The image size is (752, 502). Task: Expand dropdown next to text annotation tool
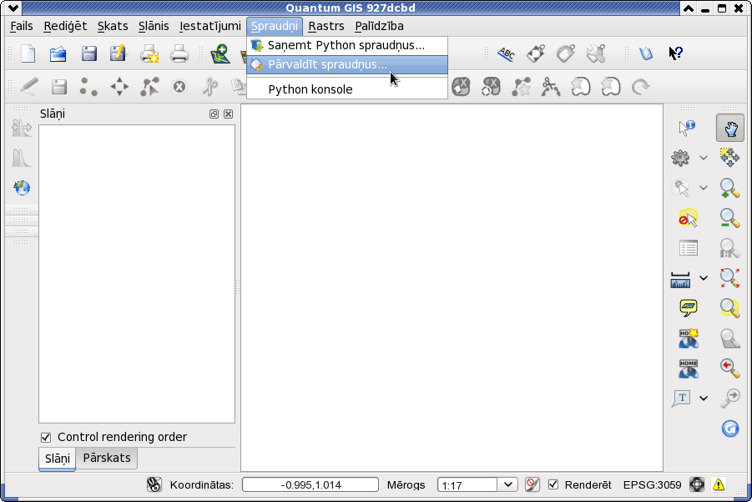pyautogui.click(x=703, y=398)
